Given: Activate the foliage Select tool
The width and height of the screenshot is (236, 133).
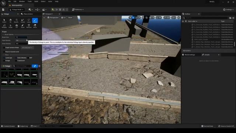Looking at the screenshot, I should pos(4,21).
